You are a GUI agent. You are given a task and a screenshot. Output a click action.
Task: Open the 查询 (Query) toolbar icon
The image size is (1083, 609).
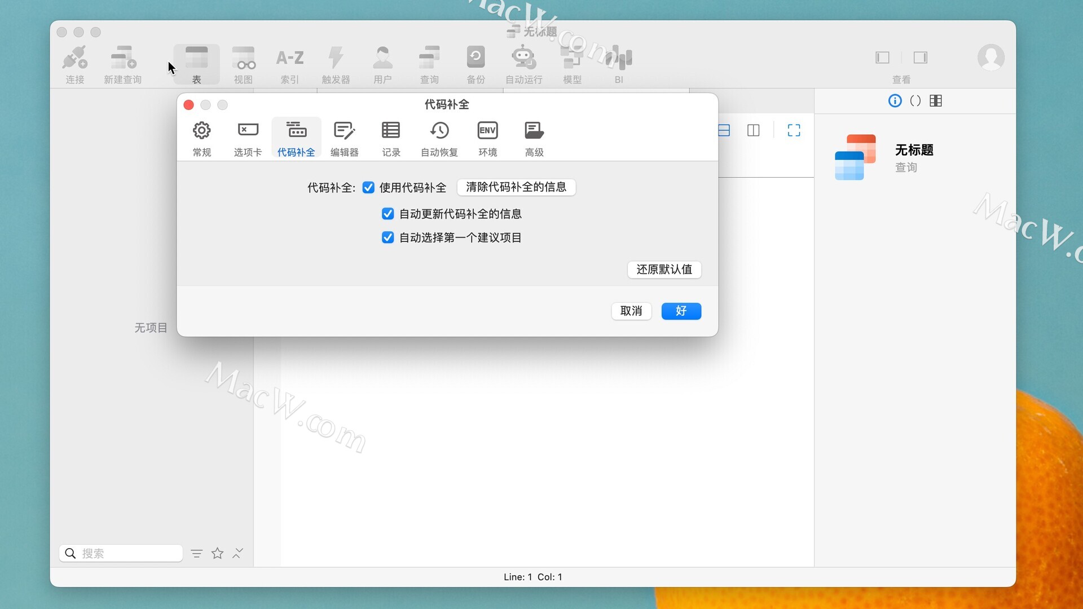click(429, 64)
